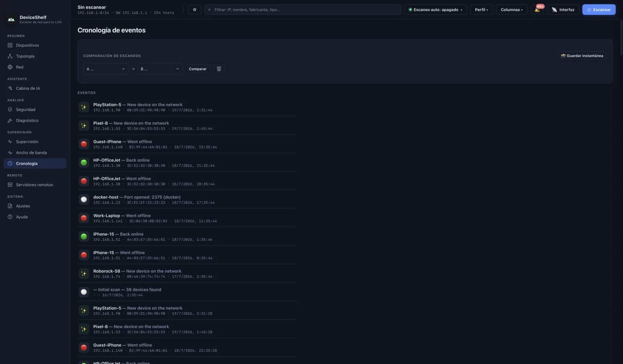Click the Supervisión pulse icon

10,142
